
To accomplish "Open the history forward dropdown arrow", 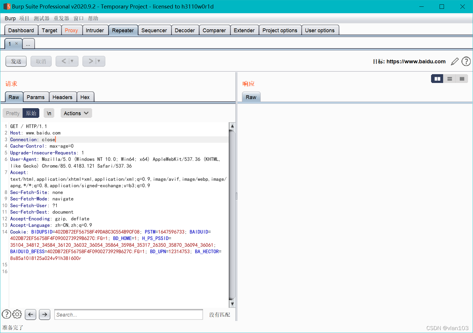I will coord(99,61).
